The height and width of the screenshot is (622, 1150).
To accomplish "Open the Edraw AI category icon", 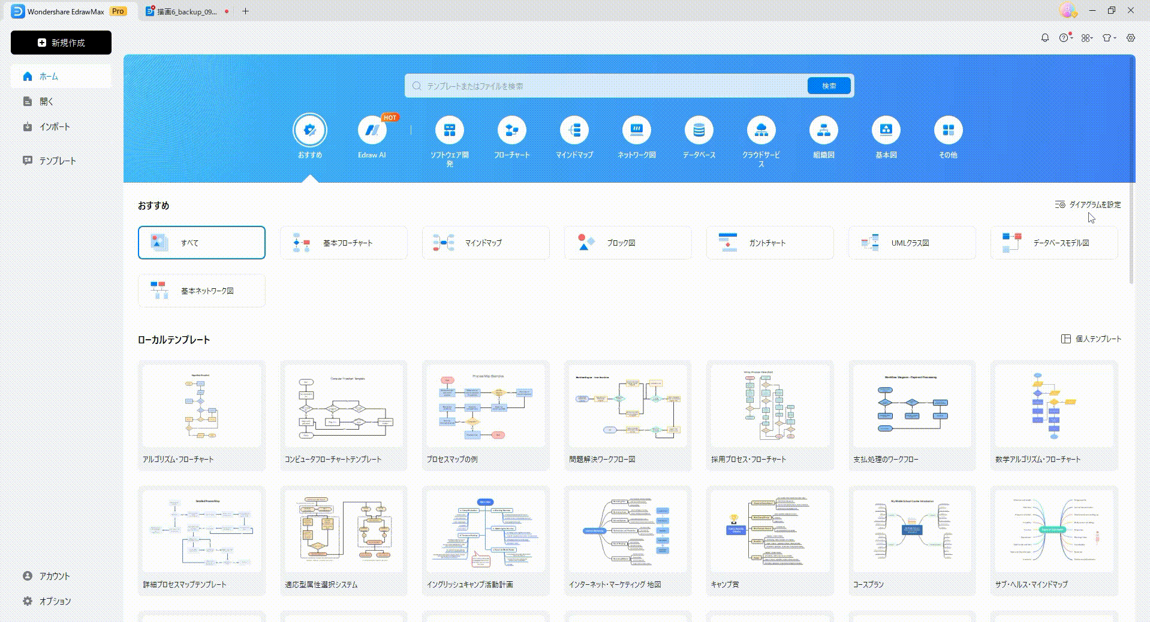I will [372, 130].
